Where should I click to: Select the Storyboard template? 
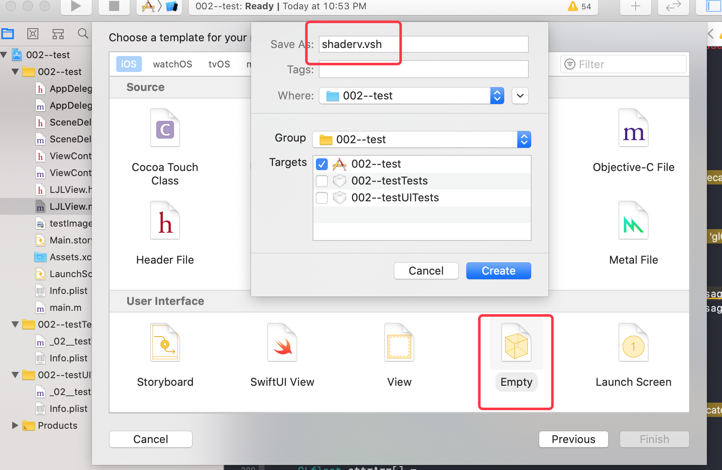(165, 355)
